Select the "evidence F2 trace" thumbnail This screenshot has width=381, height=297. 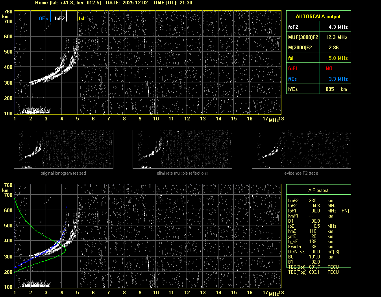coord(301,149)
